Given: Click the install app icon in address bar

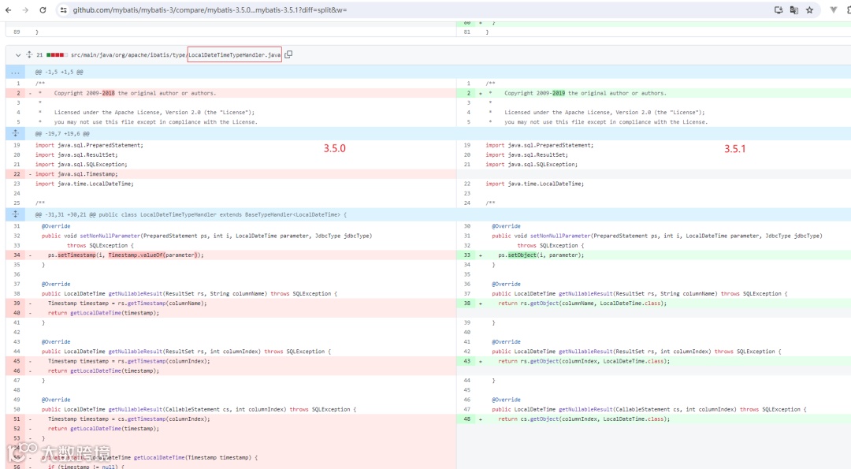Looking at the screenshot, I should 779,9.
